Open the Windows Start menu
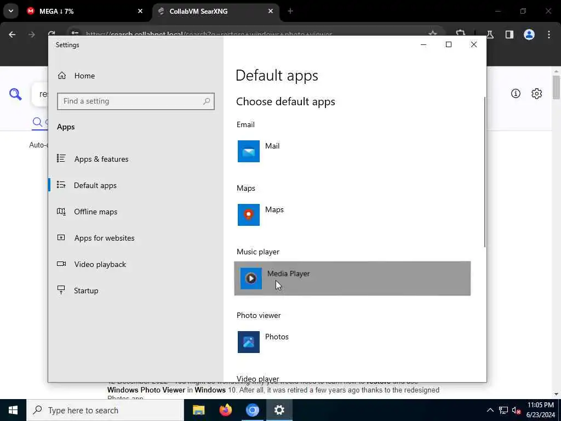Viewport: 561px width, 421px height. [x=13, y=410]
